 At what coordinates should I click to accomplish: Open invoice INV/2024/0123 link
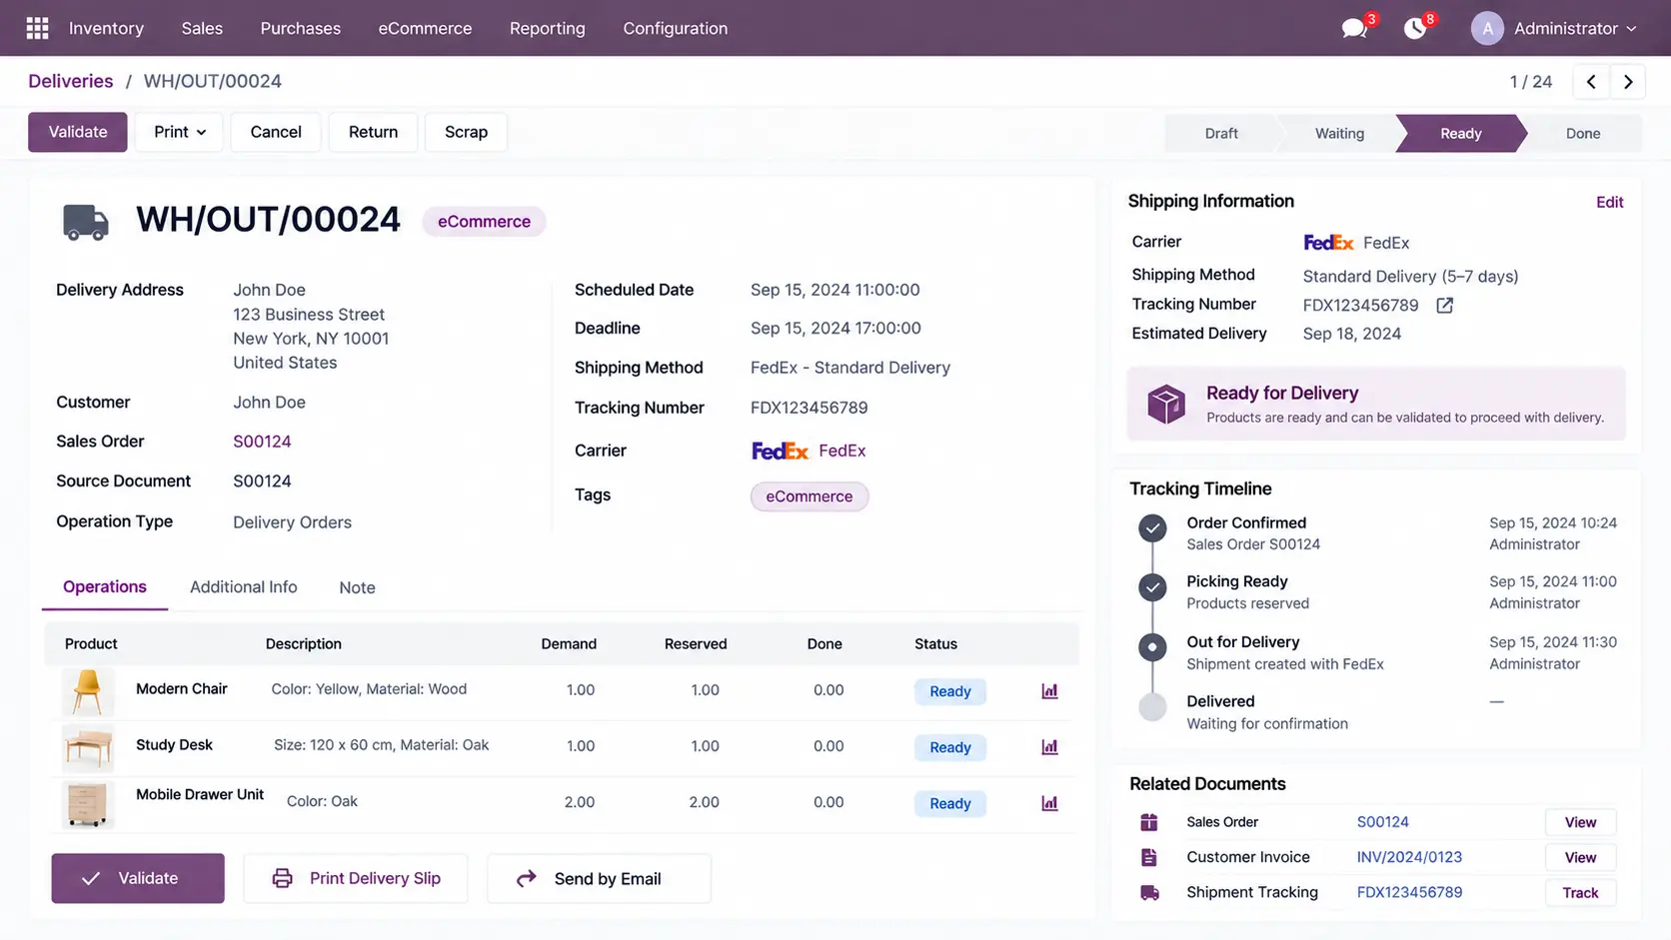[x=1409, y=857]
